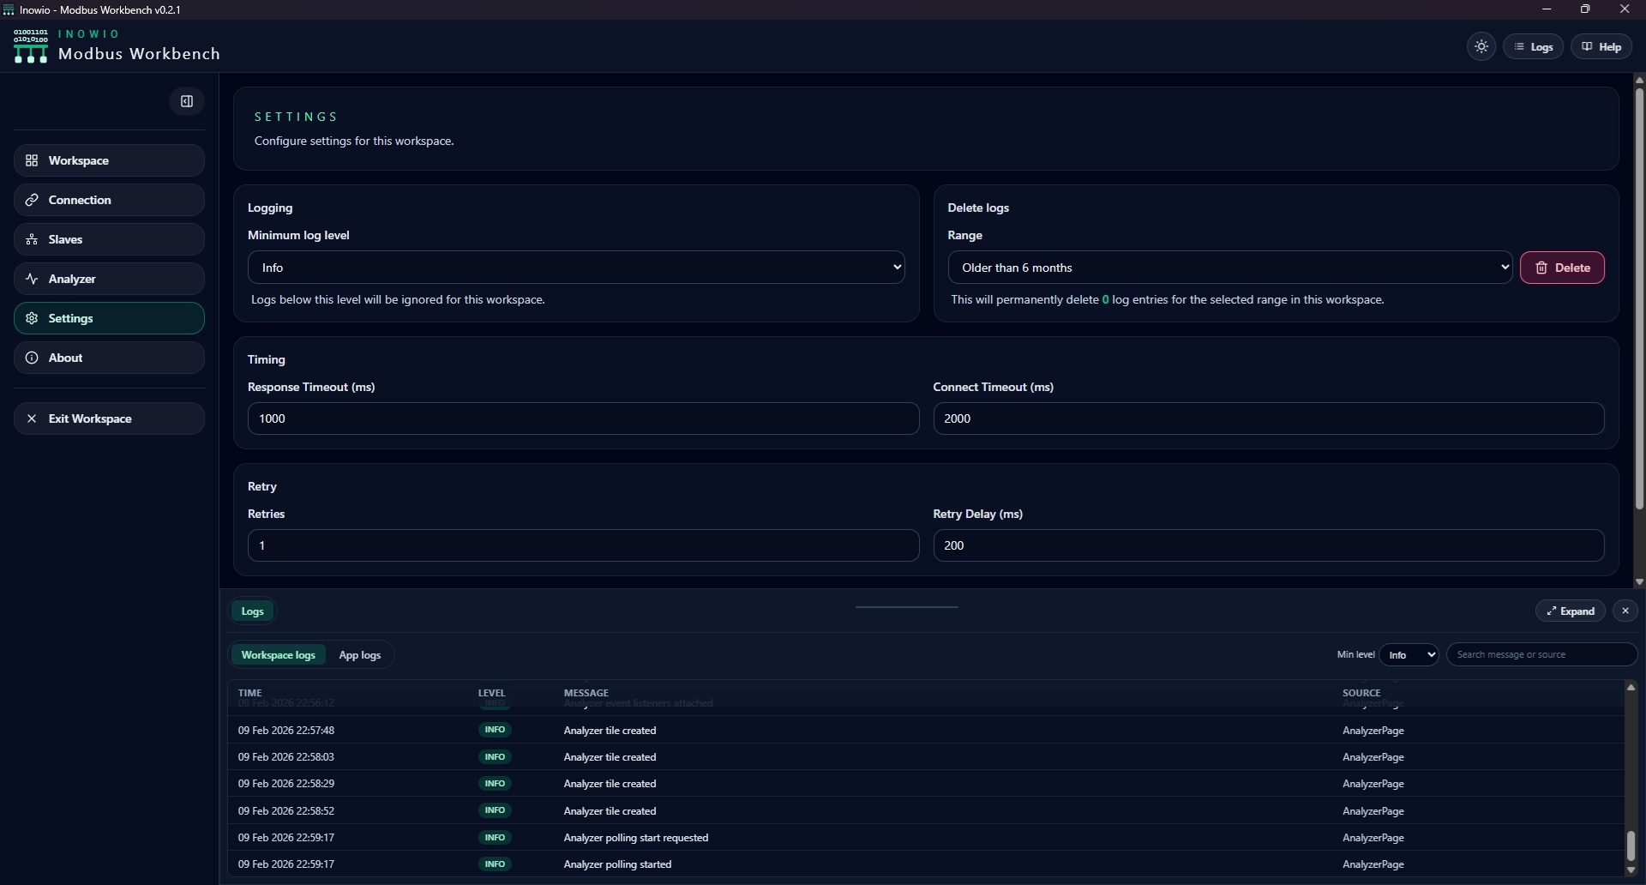The image size is (1646, 885).
Task: Click the red Delete logs button
Action: (1562, 268)
